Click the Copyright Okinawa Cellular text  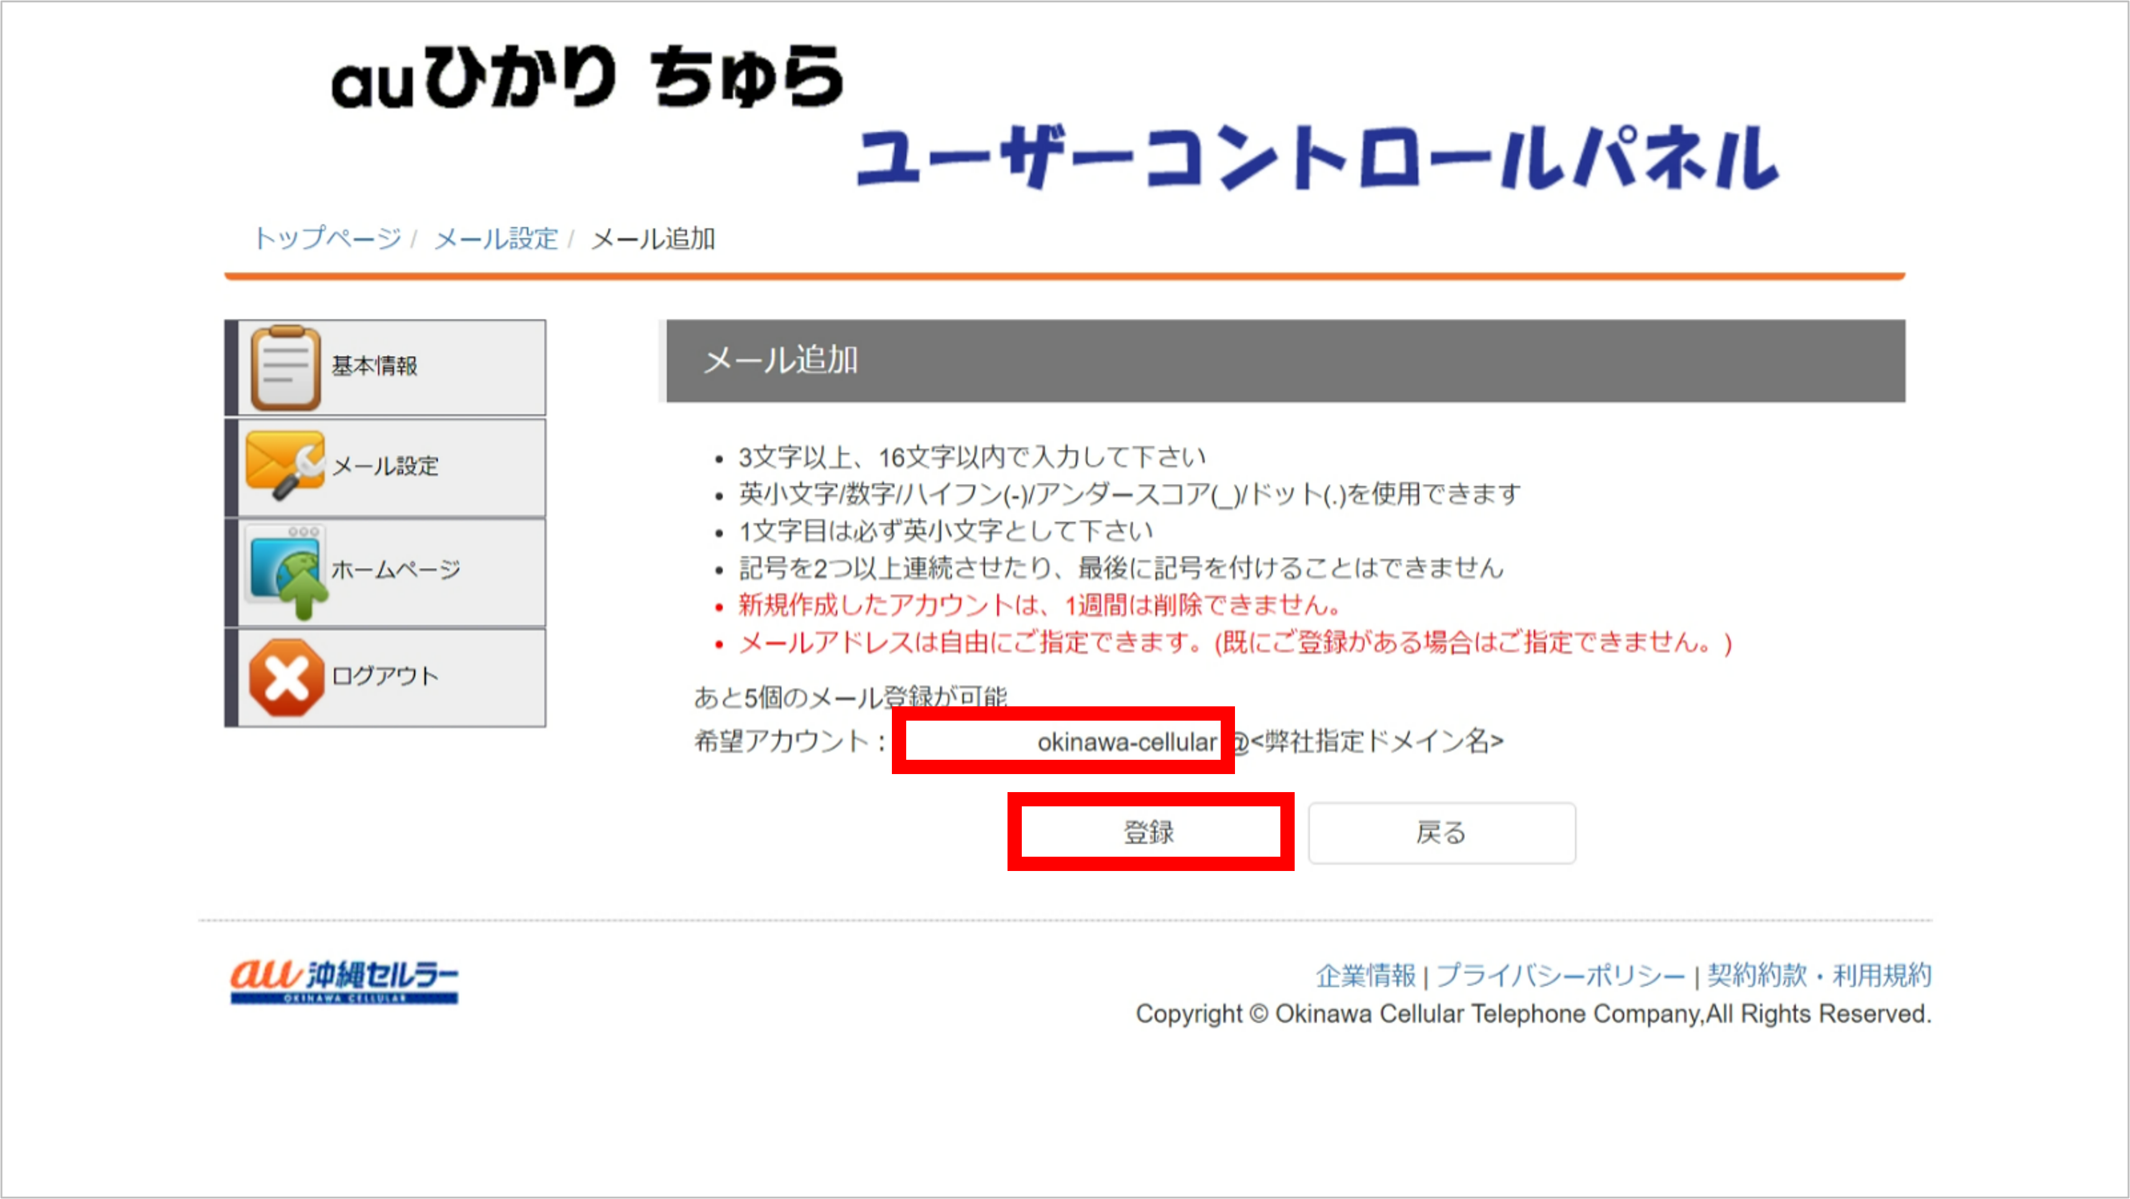pos(1534,1014)
